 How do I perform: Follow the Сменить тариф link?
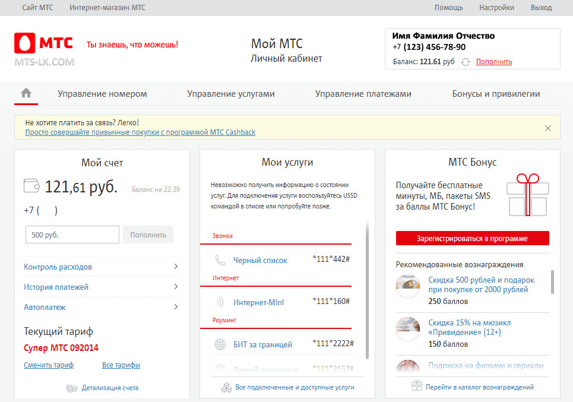tap(49, 365)
